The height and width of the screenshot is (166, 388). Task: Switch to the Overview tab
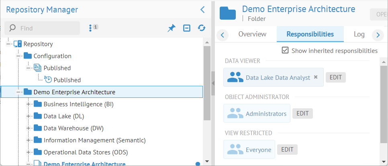[x=252, y=34]
